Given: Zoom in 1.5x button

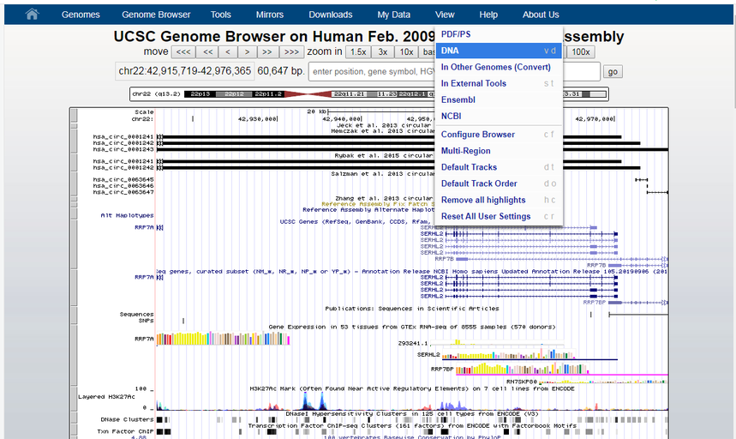Looking at the screenshot, I should [x=358, y=52].
